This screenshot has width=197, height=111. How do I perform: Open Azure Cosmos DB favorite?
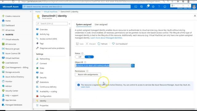pos(11,53)
